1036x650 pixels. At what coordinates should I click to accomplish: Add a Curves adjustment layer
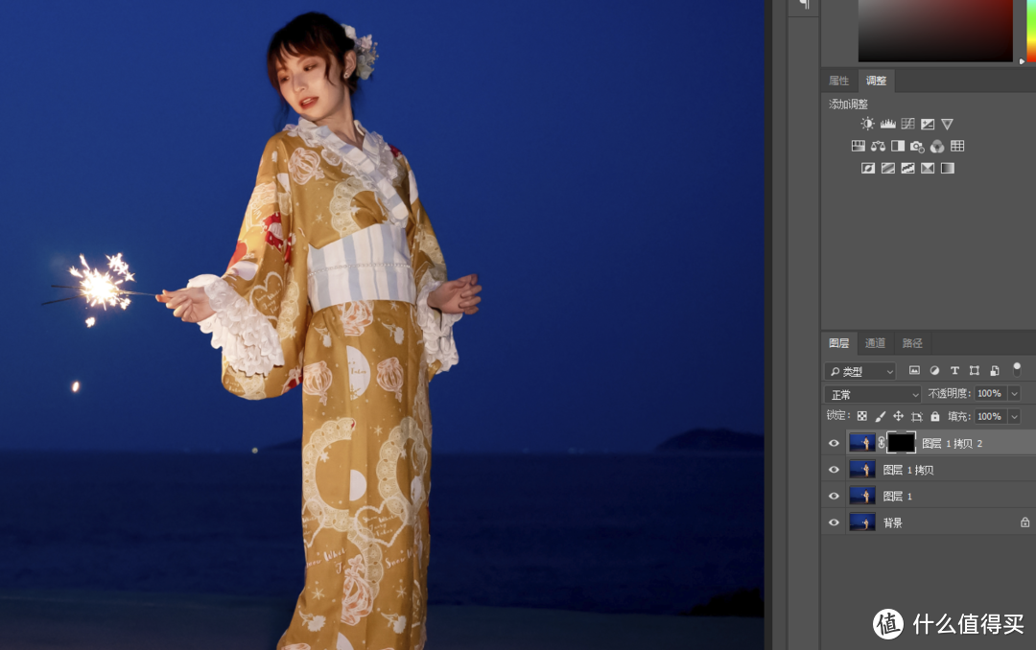coord(907,124)
